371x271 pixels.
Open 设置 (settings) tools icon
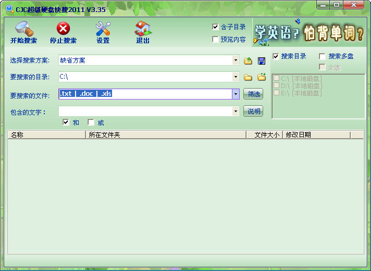103,29
